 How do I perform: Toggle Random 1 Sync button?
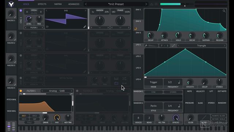point(154,92)
